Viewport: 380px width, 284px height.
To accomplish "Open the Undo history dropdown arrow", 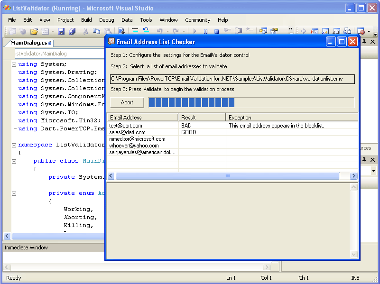I will click(x=167, y=31).
